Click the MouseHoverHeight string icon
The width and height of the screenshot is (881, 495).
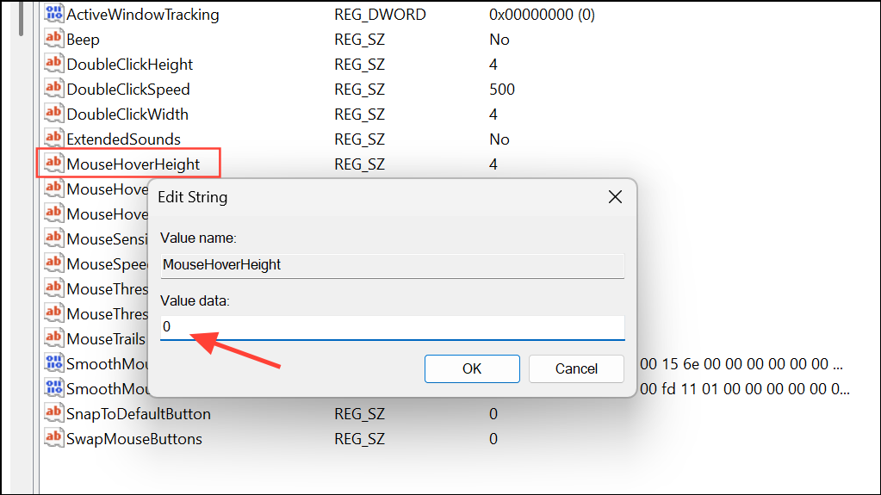pyautogui.click(x=53, y=164)
